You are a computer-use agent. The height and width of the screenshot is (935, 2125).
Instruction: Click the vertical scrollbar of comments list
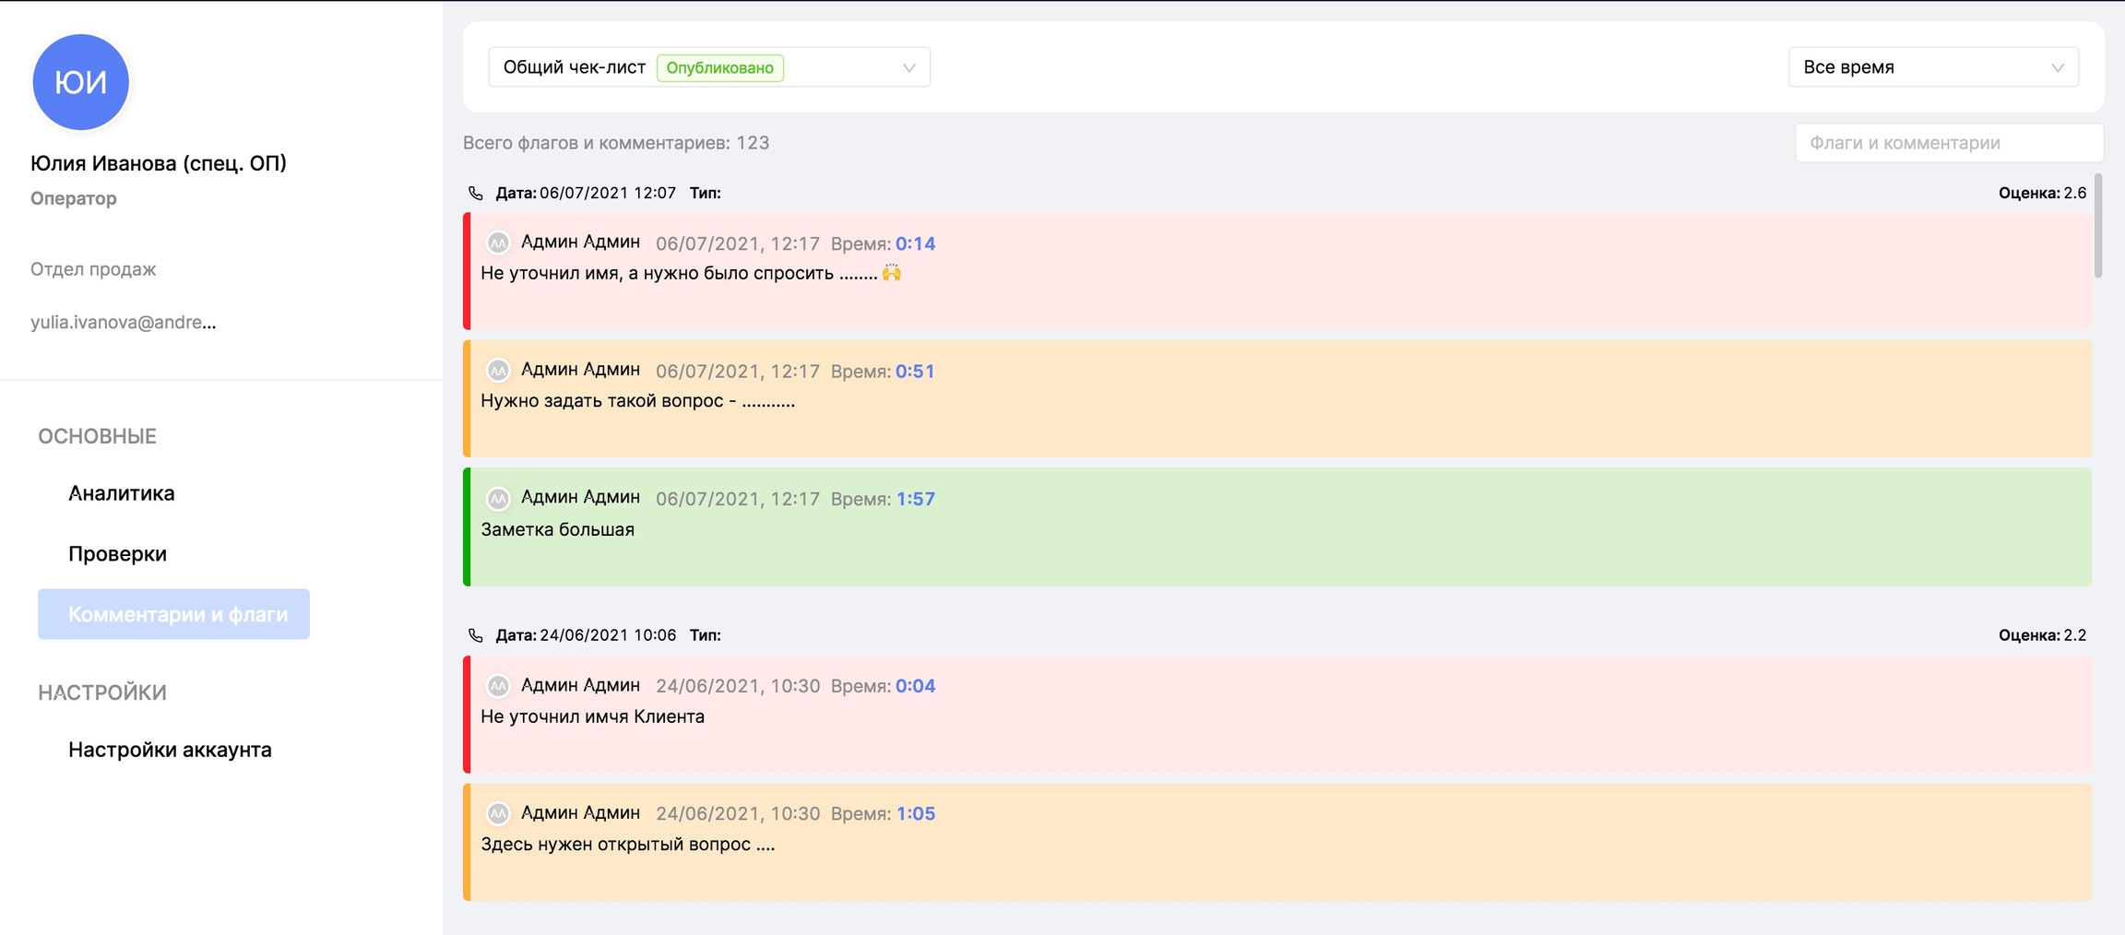point(2098,227)
